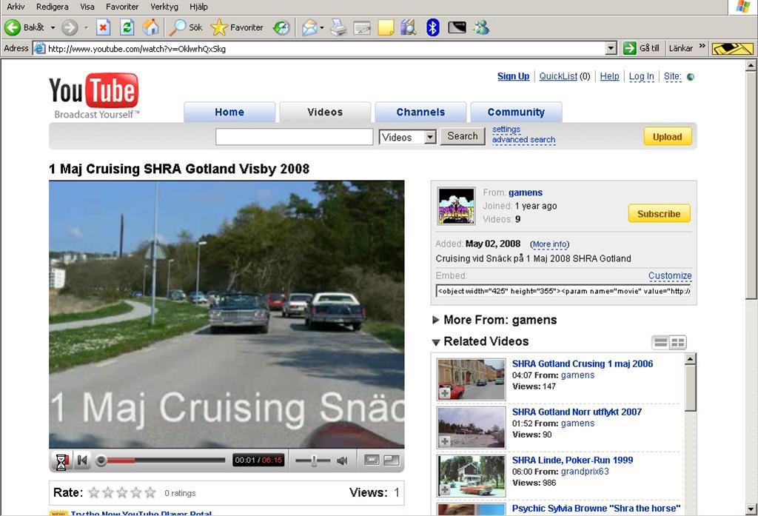Expand the More From: gamens section
The height and width of the screenshot is (516, 758).
435,320
